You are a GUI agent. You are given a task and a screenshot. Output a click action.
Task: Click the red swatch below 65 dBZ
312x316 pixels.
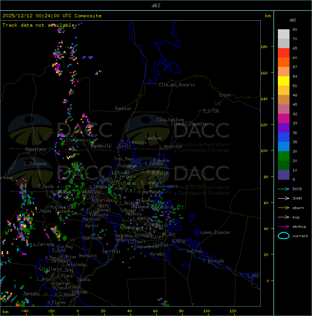pyautogui.click(x=283, y=53)
